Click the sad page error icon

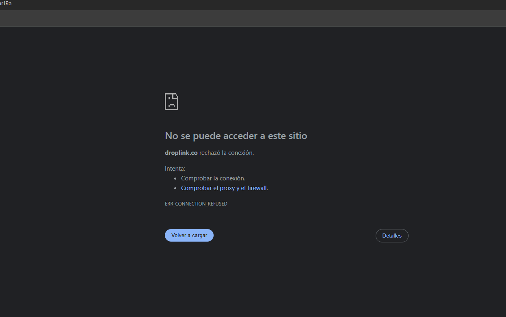coord(172,102)
